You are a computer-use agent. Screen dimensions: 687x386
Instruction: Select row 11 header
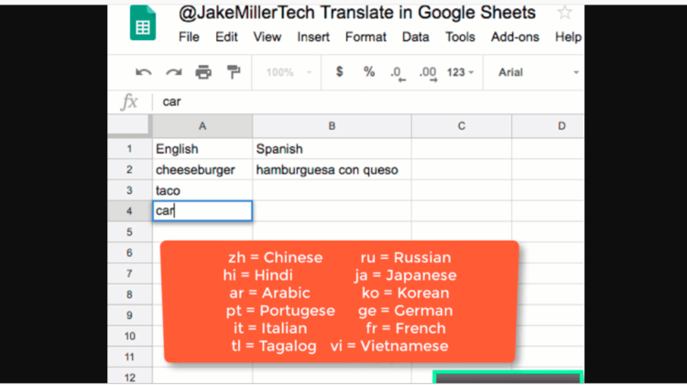point(129,357)
